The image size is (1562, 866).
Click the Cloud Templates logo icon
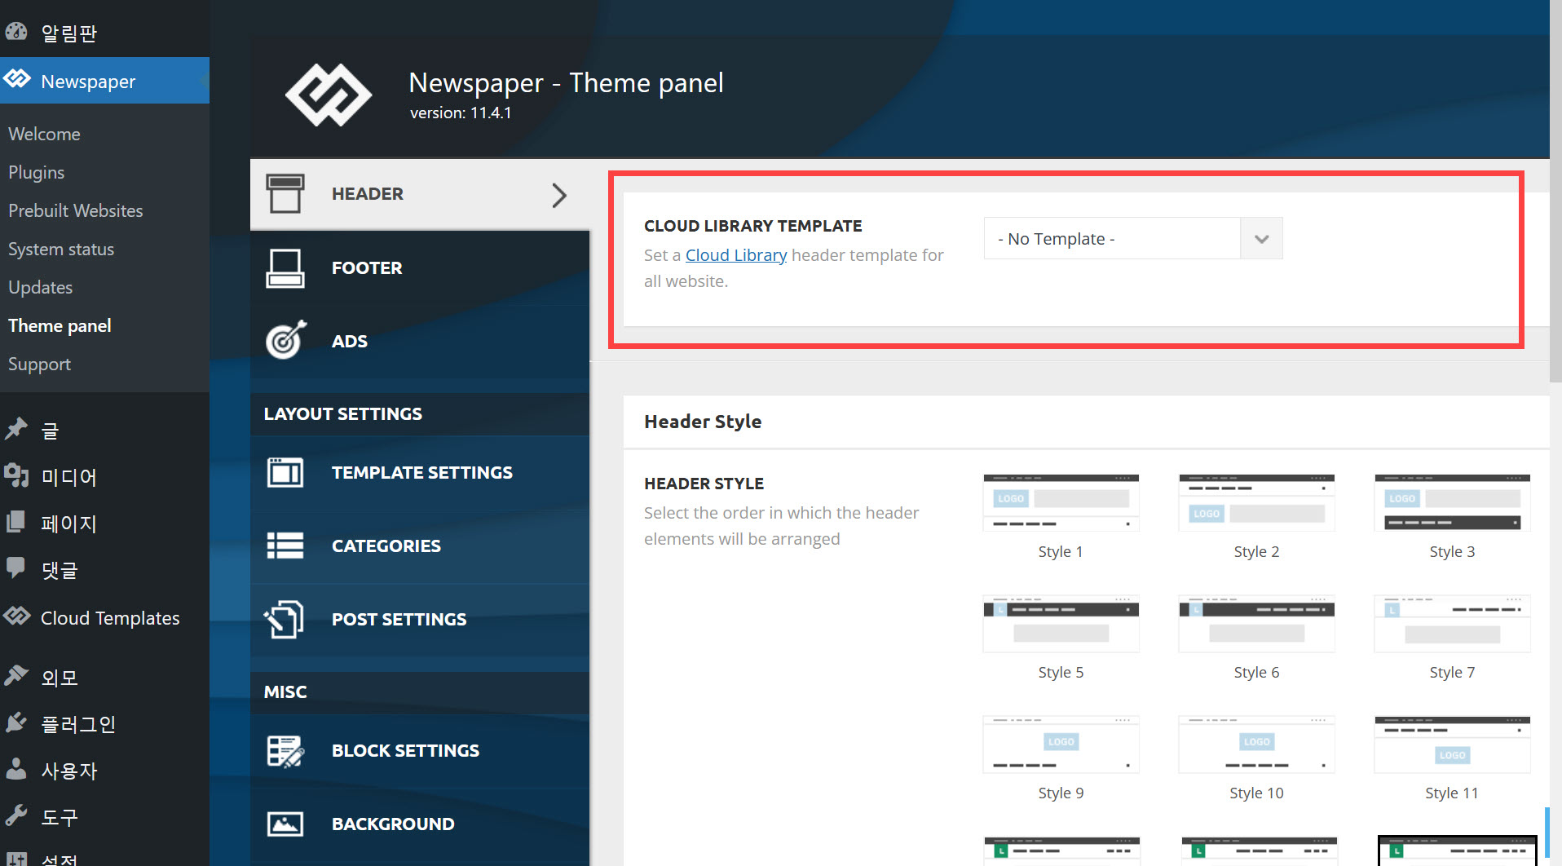16,616
